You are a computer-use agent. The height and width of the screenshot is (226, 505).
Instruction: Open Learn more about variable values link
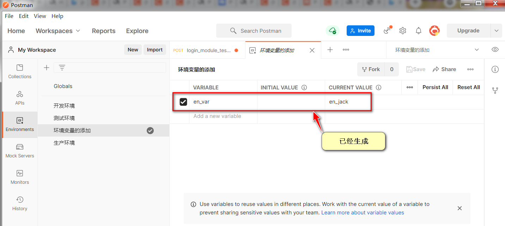pos(363,213)
